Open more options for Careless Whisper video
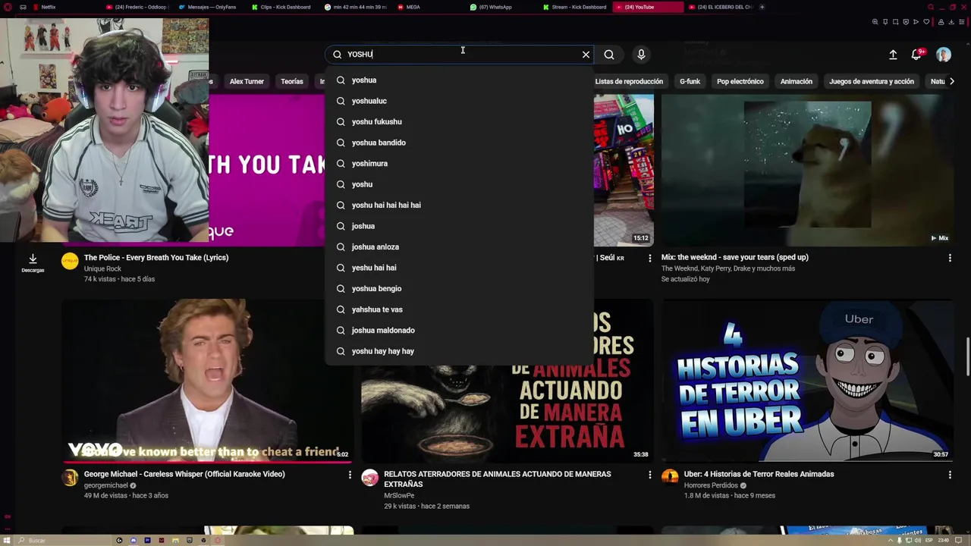Screen dimensions: 971x546 click(x=350, y=475)
